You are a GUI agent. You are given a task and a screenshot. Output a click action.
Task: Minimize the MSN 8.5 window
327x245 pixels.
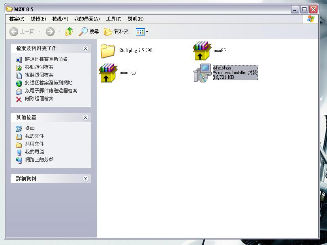[295, 9]
